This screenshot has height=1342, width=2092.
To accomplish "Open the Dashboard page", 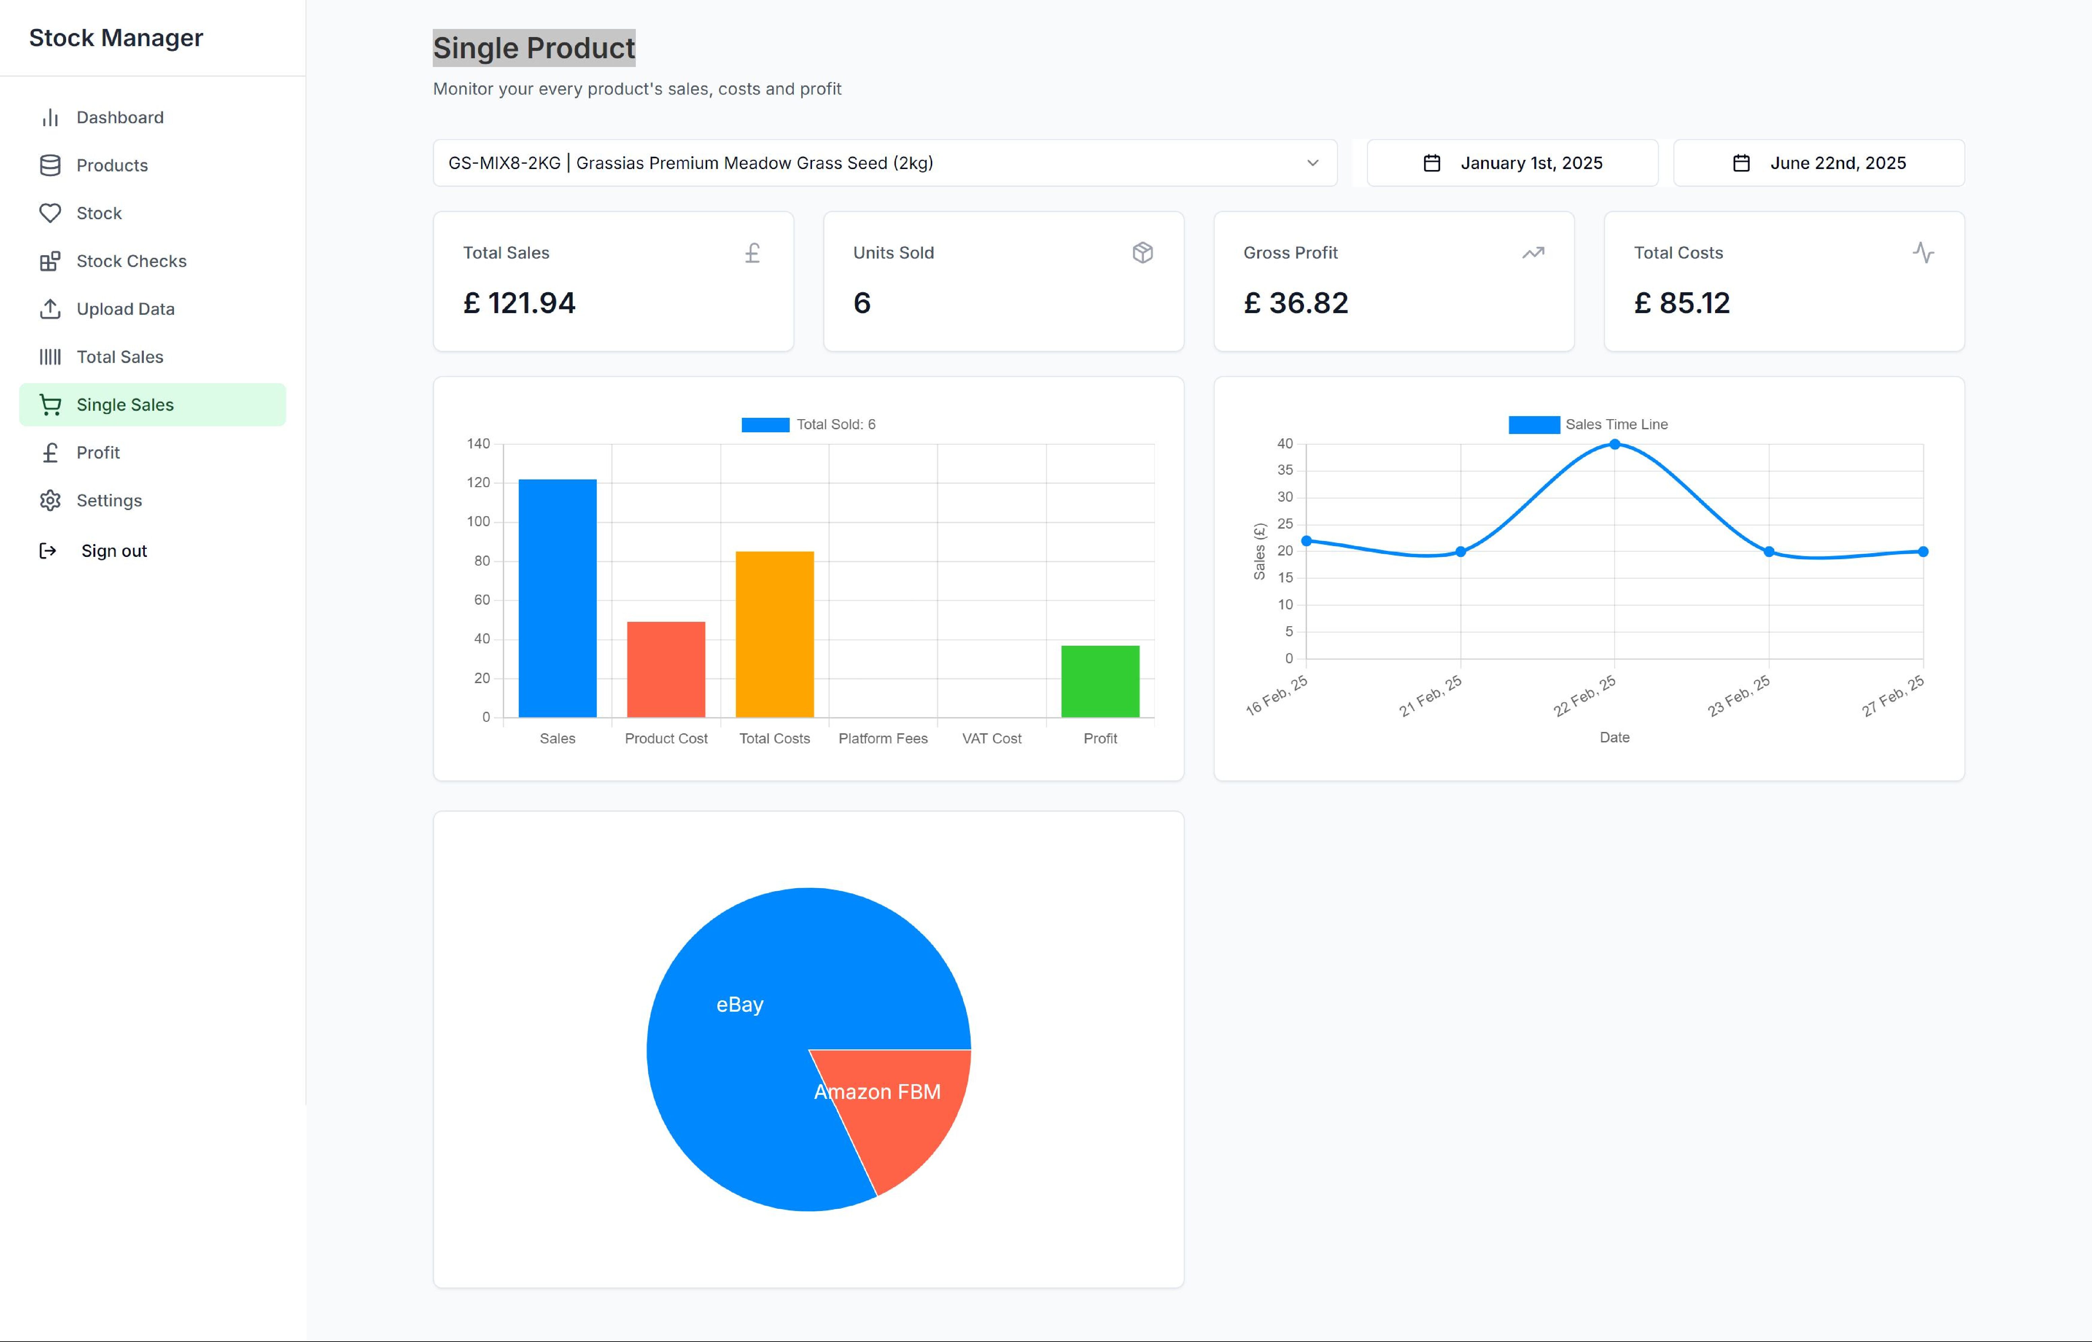I will (x=153, y=118).
